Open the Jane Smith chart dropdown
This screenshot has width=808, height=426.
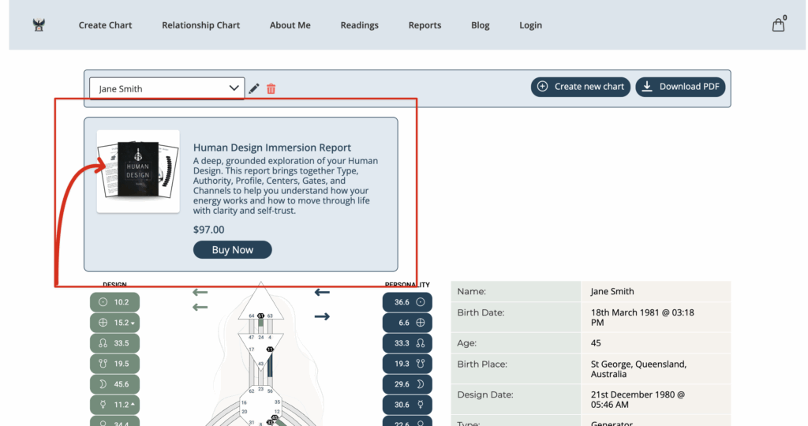coord(166,88)
